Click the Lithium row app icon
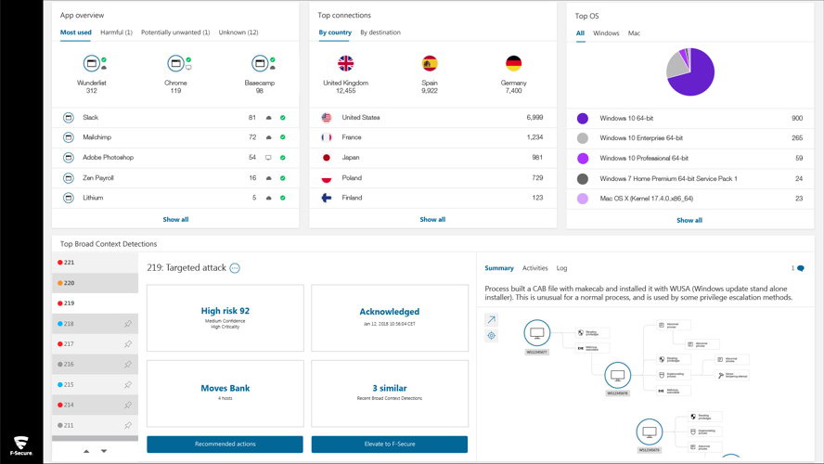 69,198
